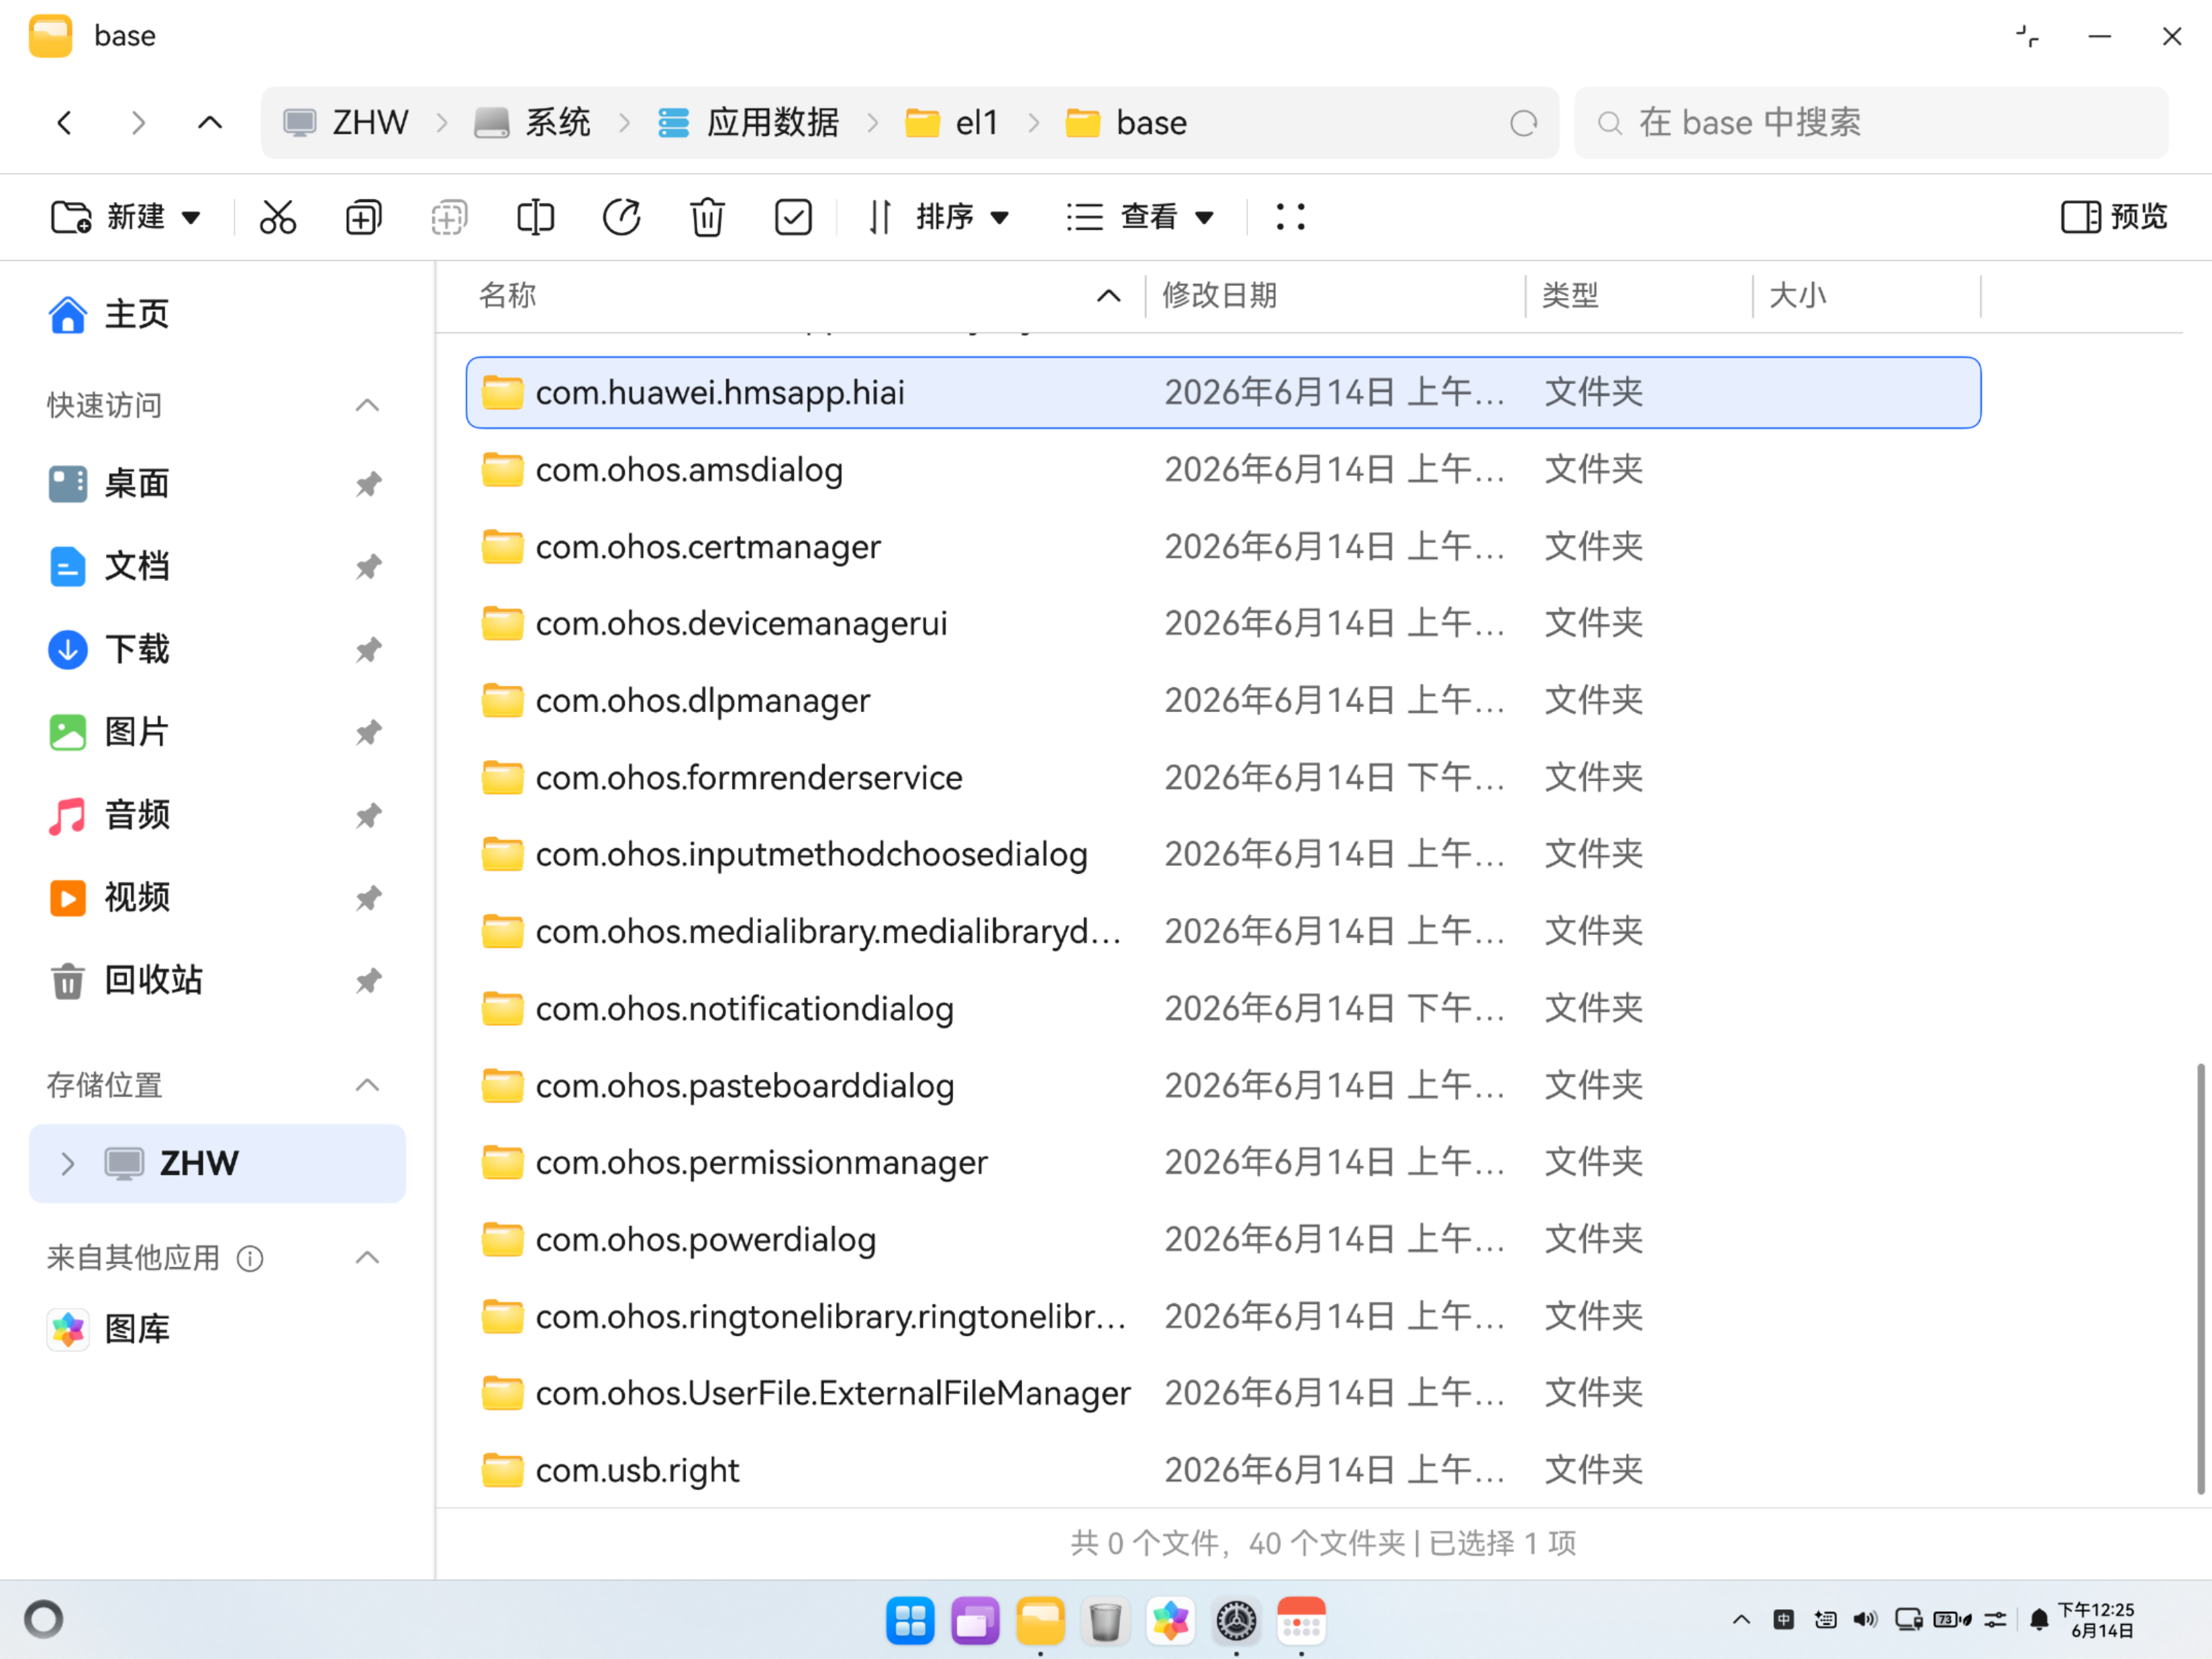
Task: Select 应用数据 in the breadcrumb path
Action: tap(748, 123)
